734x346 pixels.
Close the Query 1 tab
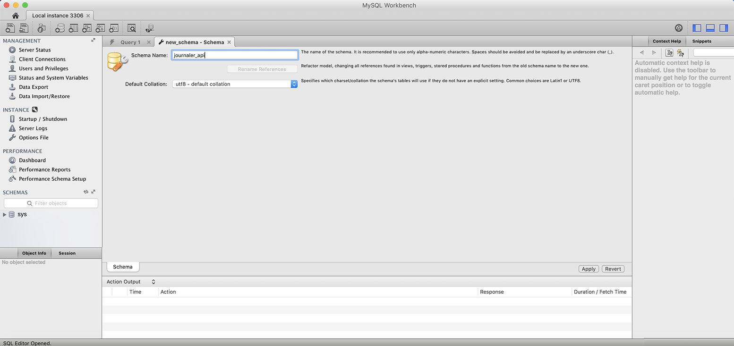click(x=149, y=42)
